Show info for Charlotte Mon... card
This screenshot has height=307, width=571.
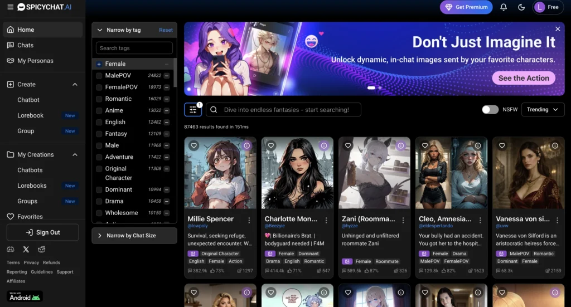point(324,145)
